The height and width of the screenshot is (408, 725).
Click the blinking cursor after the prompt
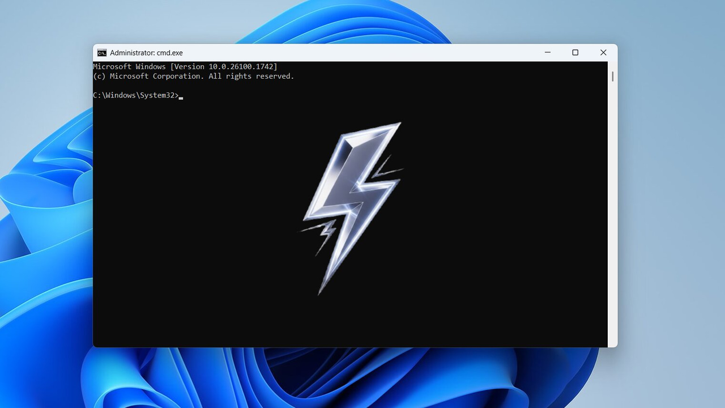click(181, 96)
